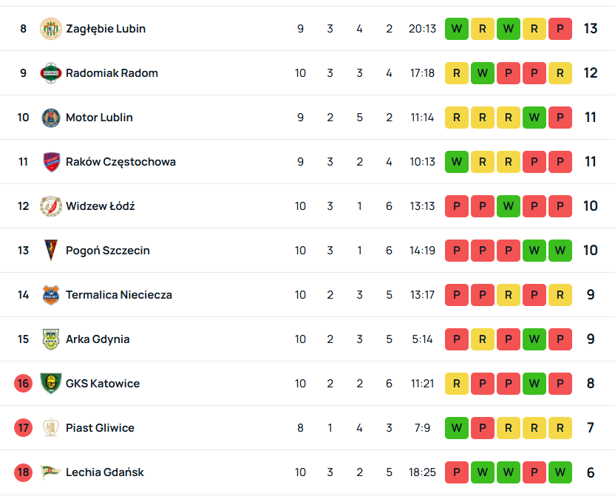
Task: Click the Motor Lublin team logo
Action: pos(50,118)
